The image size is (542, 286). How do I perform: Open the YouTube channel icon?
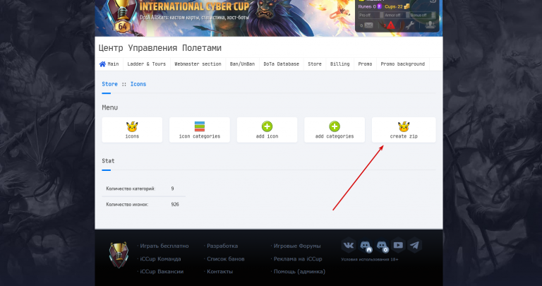[x=398, y=246]
